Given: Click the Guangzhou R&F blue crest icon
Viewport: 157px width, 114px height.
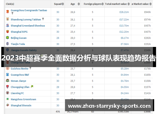Looking at the screenshot, I should [x=8, y=75].
